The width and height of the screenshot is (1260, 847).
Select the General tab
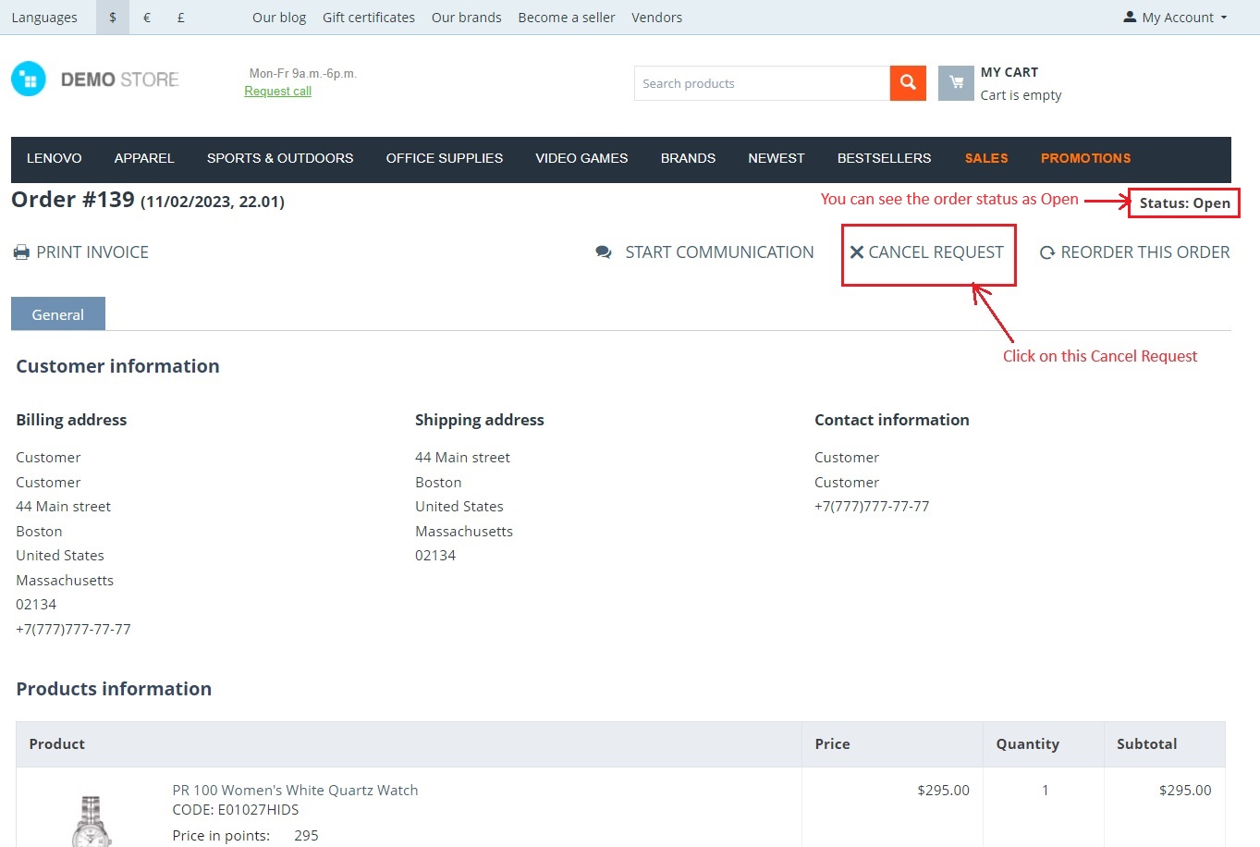(58, 314)
